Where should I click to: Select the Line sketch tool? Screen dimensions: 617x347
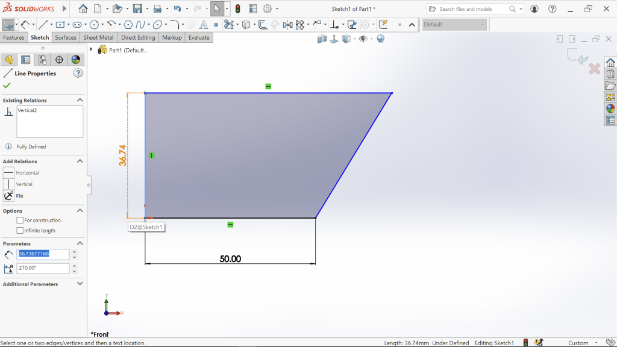(43, 25)
